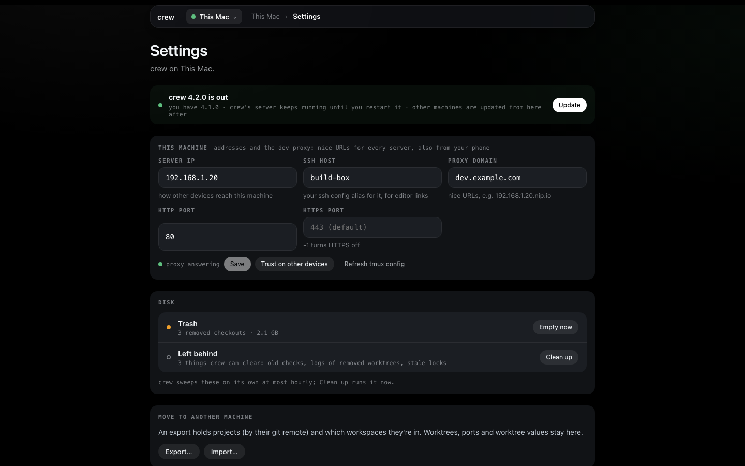Click the orange Trash status dot
745x466 pixels.
point(169,327)
